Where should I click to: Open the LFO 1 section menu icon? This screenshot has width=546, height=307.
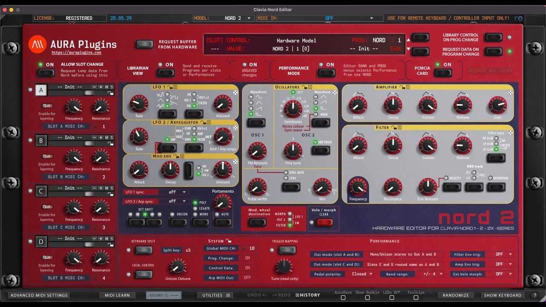(x=175, y=87)
